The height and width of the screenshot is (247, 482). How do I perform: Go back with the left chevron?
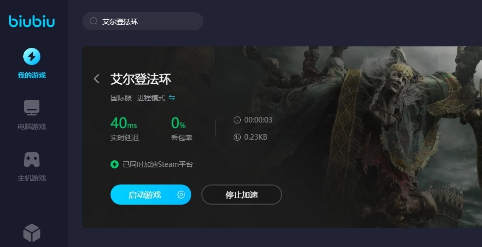pyautogui.click(x=96, y=79)
